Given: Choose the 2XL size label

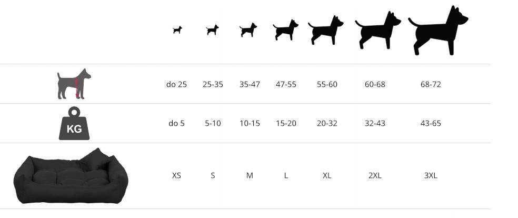Looking at the screenshot, I should (375, 176).
